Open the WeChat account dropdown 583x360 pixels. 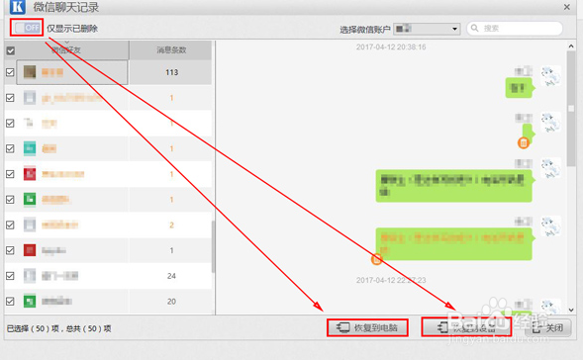pos(427,29)
